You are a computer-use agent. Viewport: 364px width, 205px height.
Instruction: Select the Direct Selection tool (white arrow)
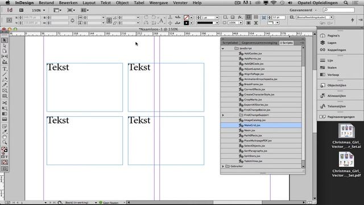pyautogui.click(x=5, y=46)
